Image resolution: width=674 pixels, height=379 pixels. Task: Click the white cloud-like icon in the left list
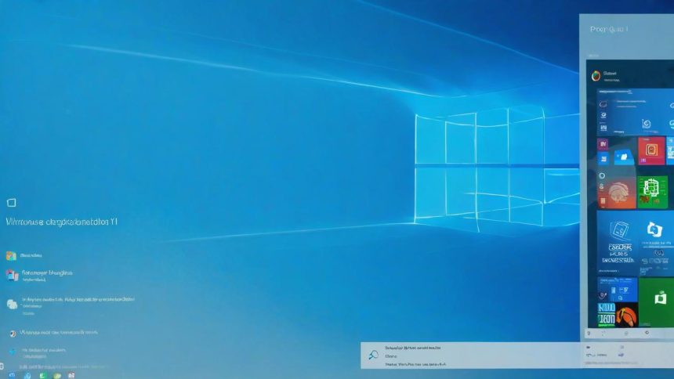click(12, 305)
